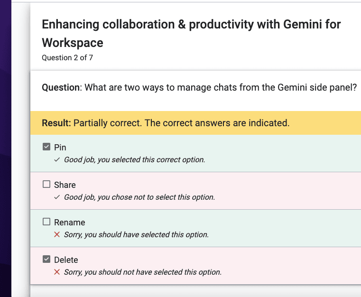Click the yellow Result banner

tap(196, 123)
